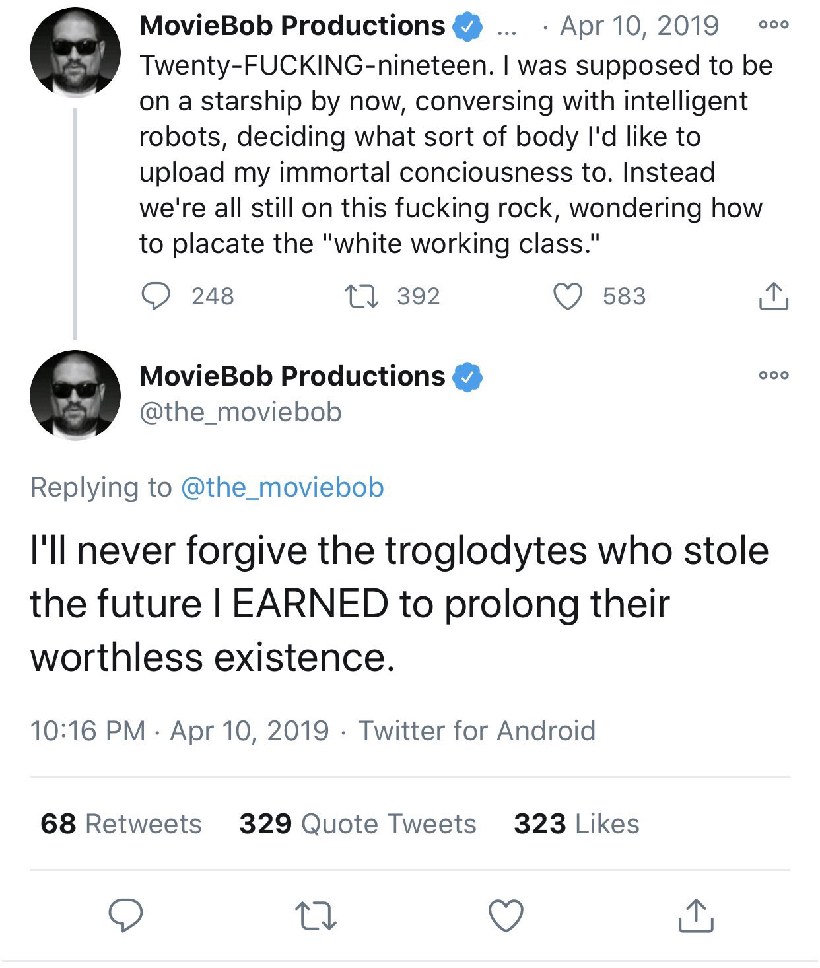View the 68 Retweets list
Viewport: 820px width, 968px height.
(x=121, y=824)
